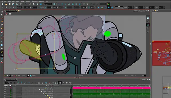
Task: Toggle the loop playback button
Action: 106,7
